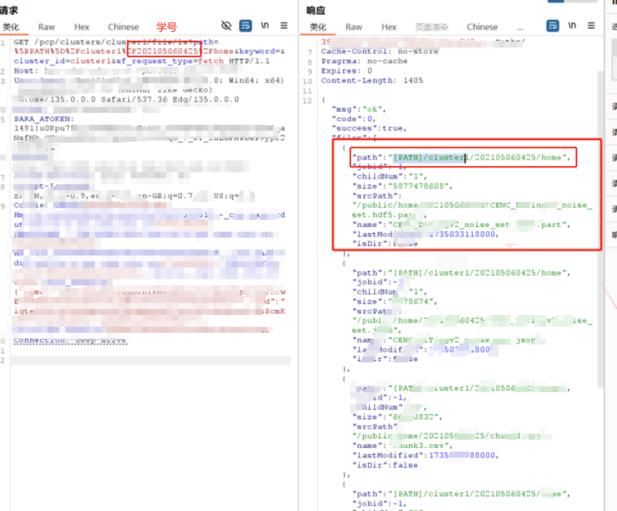Switch to Raw tab in request panel
This screenshot has height=511, width=617.
(x=46, y=27)
